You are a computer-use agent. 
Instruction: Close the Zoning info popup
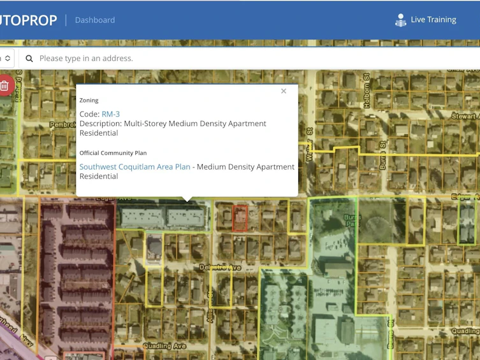tap(284, 91)
